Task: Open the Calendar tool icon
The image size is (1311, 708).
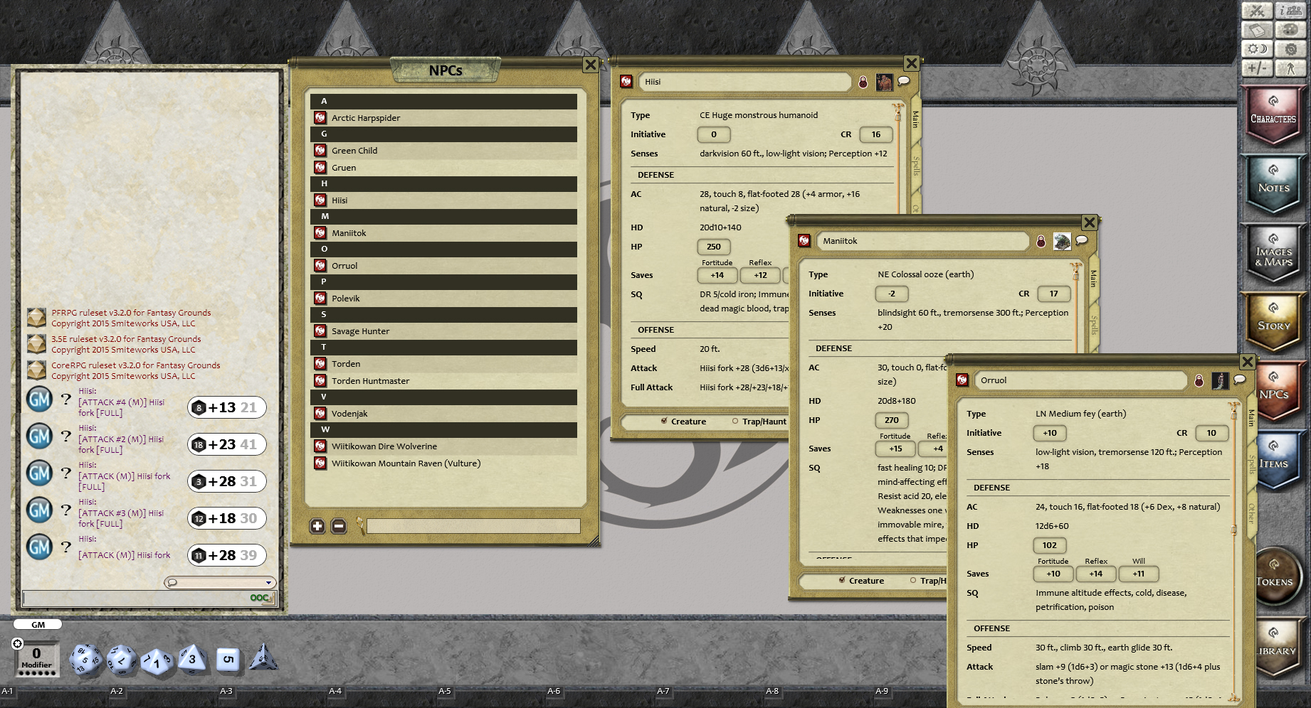Action: [x=1258, y=30]
